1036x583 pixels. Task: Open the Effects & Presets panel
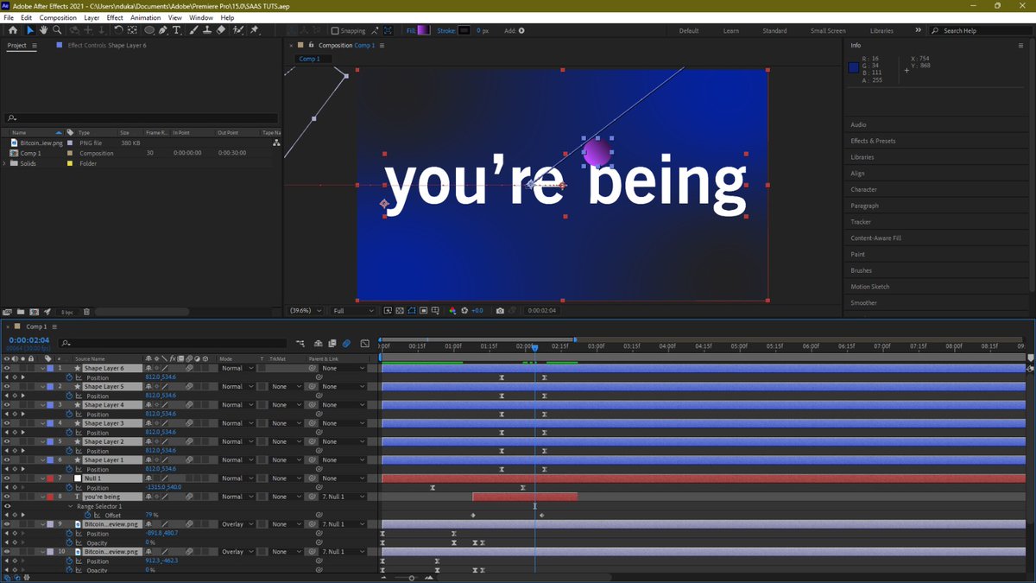pos(873,141)
